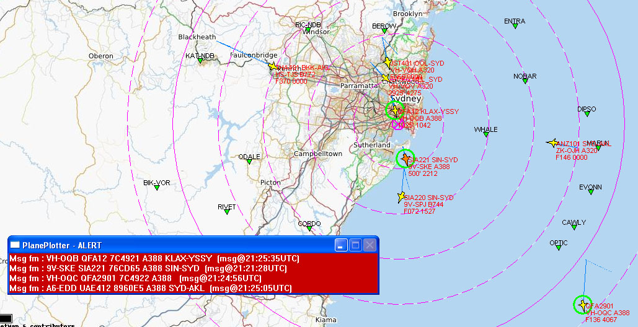This screenshot has width=638, height=327.
Task: Click the RIVET waypoint marker
Action: (227, 212)
